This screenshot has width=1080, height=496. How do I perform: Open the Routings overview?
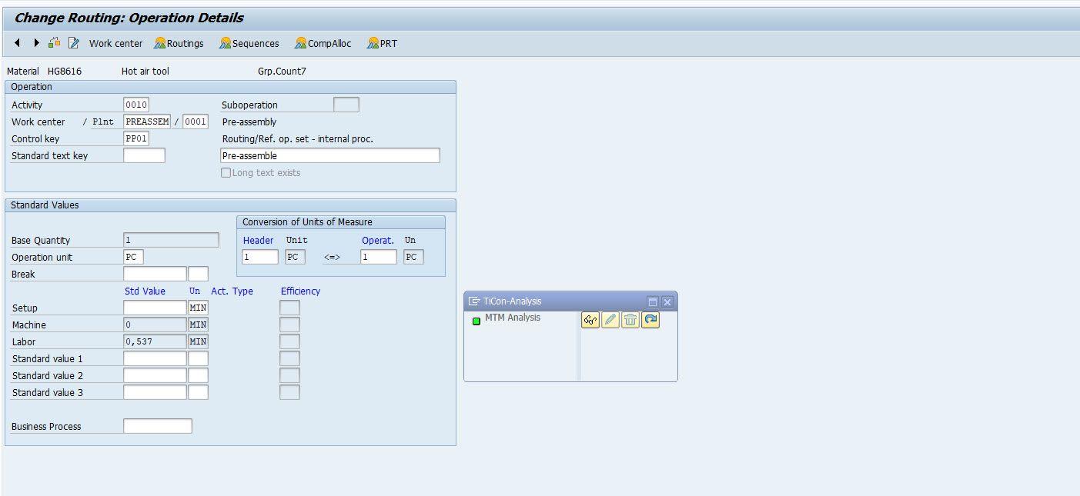click(x=179, y=44)
